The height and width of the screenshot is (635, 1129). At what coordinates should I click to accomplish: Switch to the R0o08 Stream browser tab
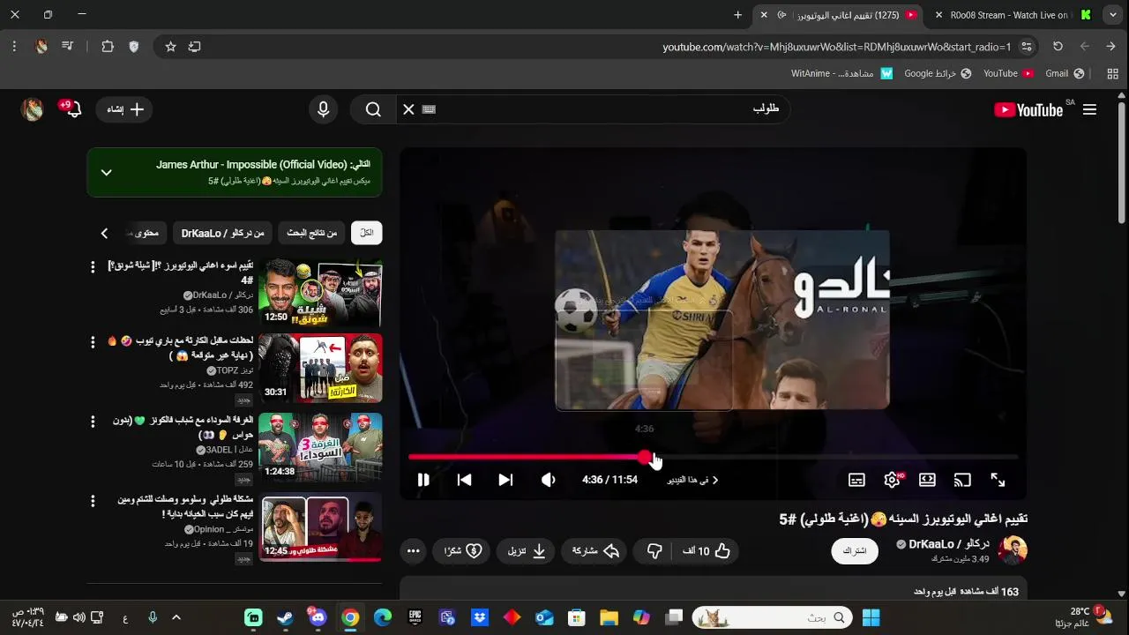[1012, 15]
